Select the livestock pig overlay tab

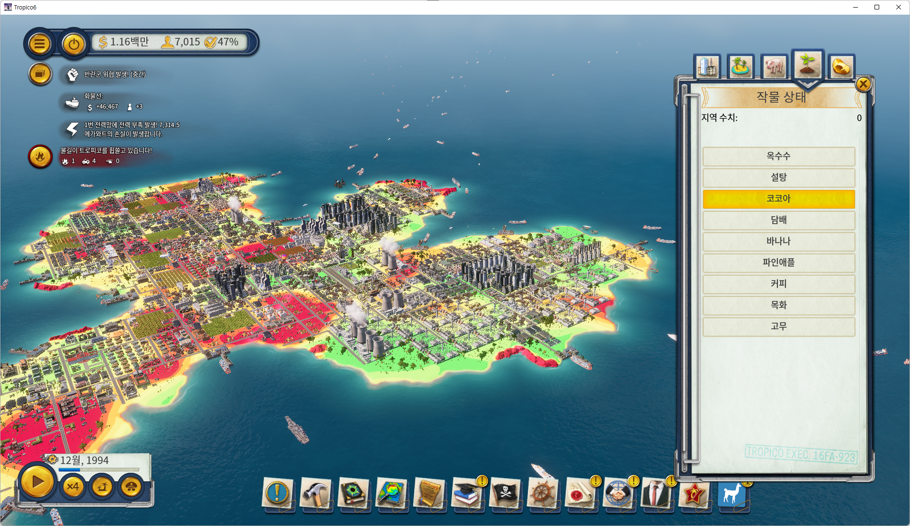pos(775,67)
